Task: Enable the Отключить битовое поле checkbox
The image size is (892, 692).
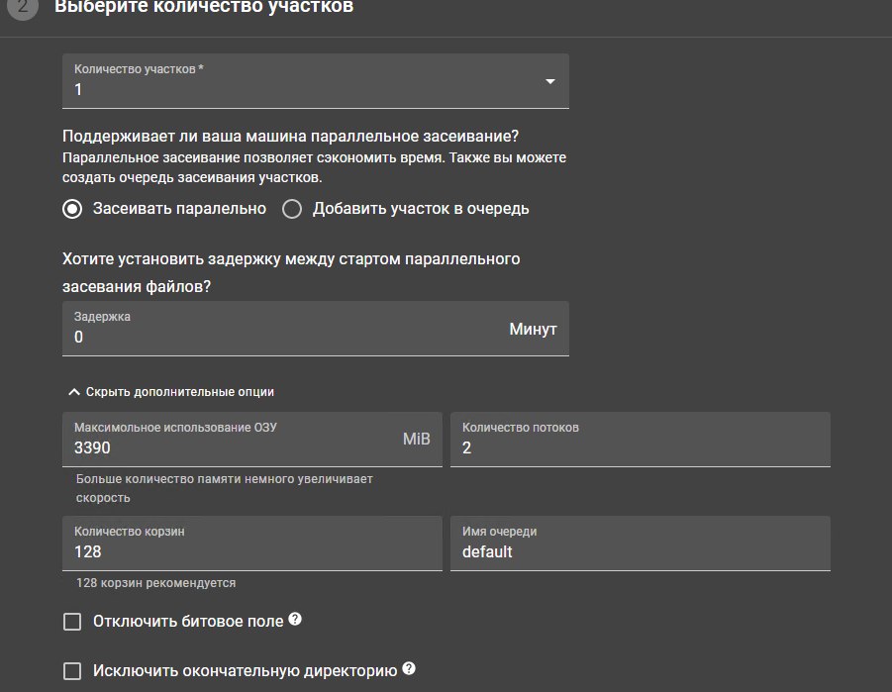Action: coord(71,622)
